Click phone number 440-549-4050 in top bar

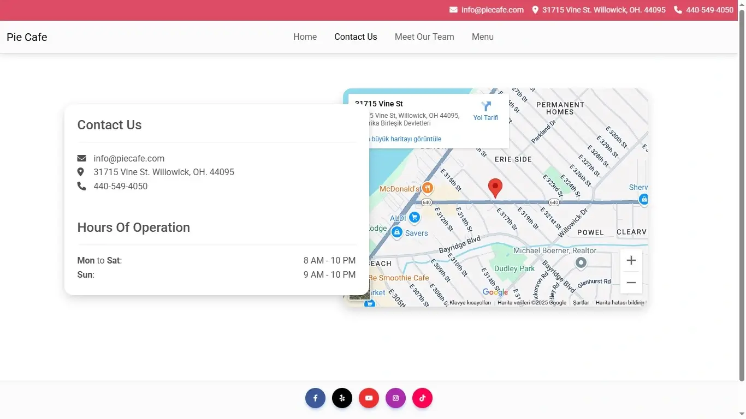pyautogui.click(x=709, y=10)
